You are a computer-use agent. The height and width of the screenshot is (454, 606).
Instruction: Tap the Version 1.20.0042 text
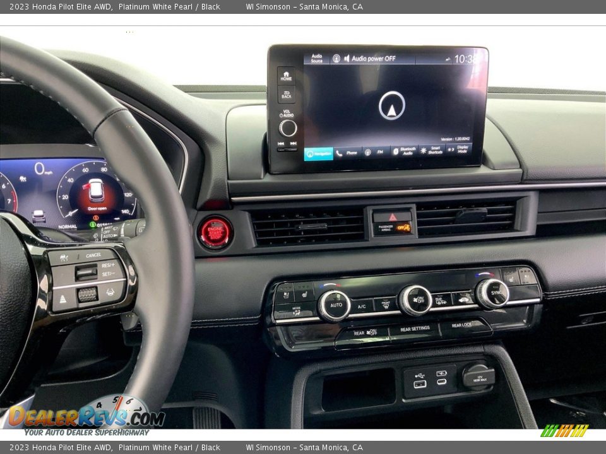point(455,139)
